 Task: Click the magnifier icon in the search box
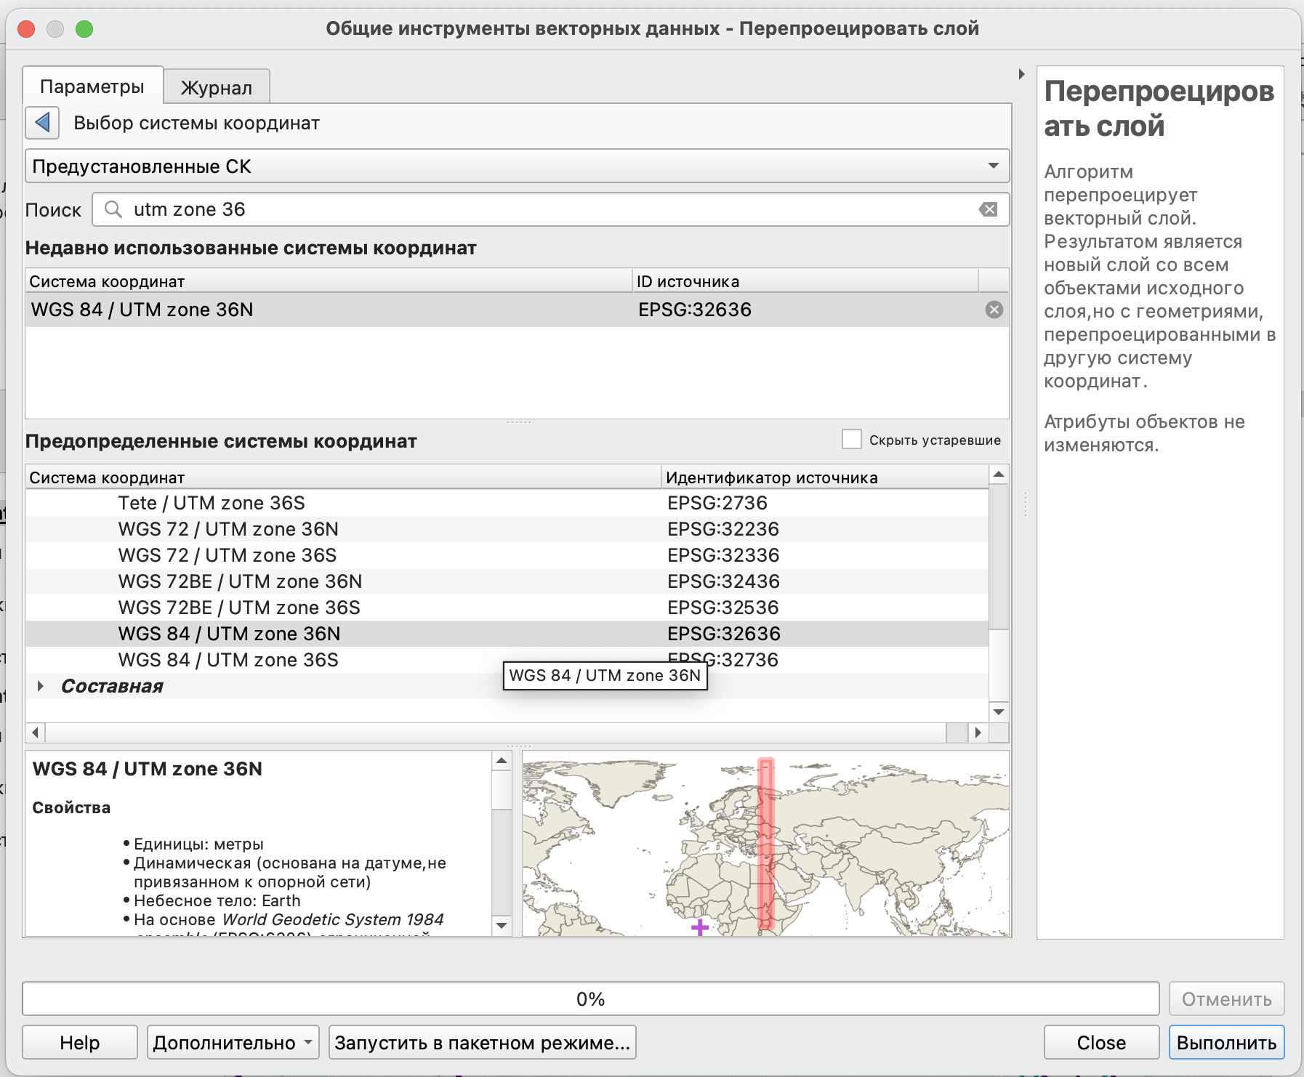(x=113, y=210)
